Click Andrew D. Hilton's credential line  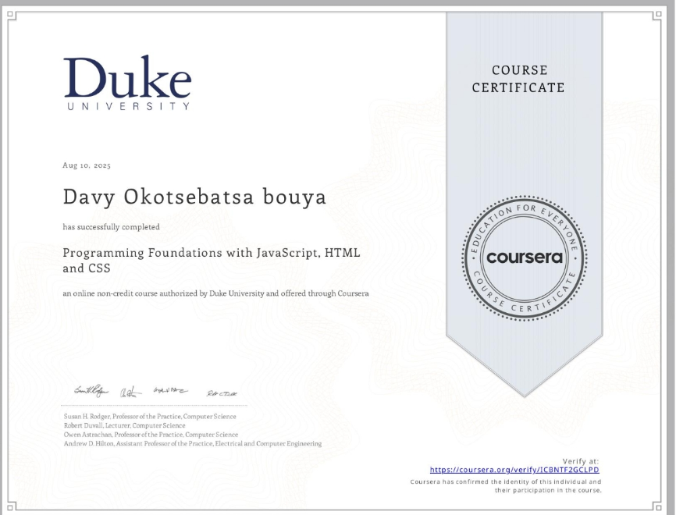pyautogui.click(x=191, y=443)
